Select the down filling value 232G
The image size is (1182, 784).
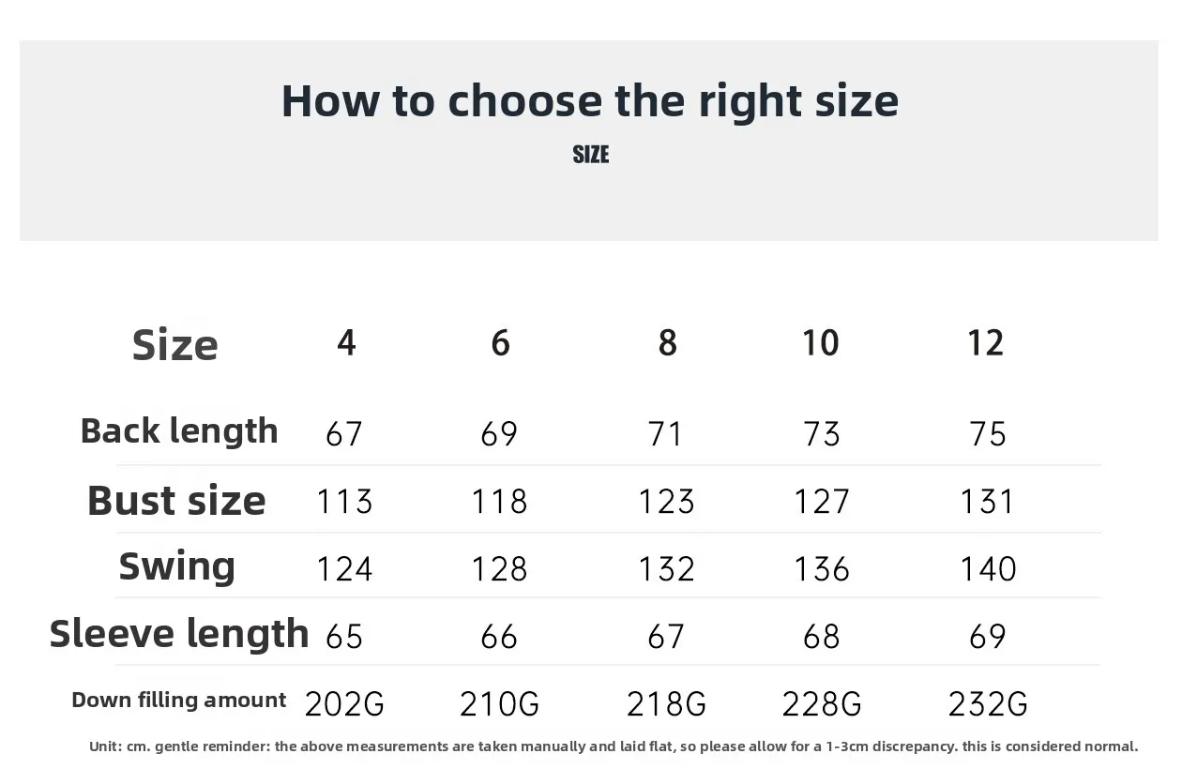988,704
